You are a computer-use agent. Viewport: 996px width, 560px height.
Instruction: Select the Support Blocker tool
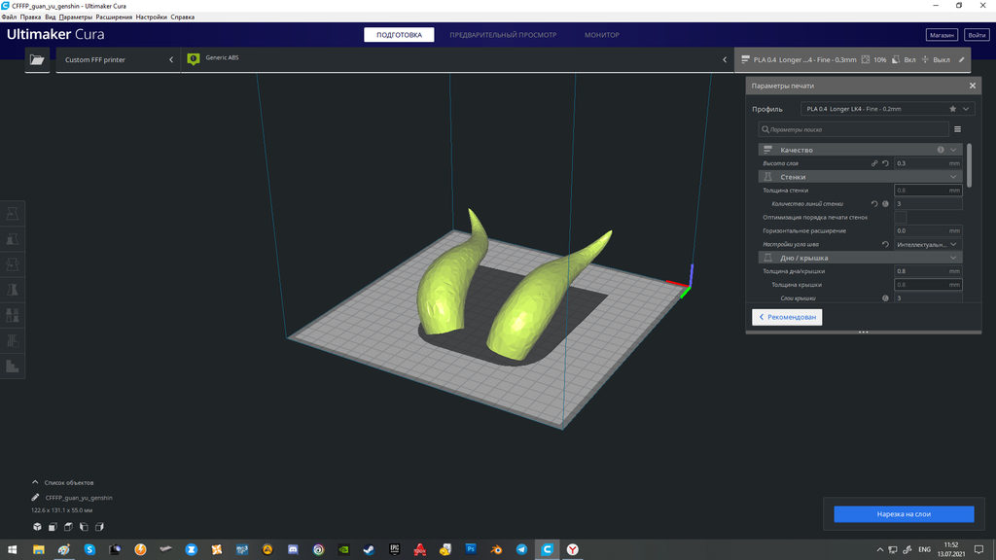point(13,341)
